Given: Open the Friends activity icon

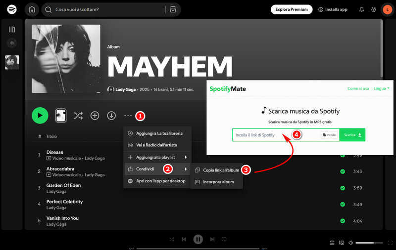Looking at the screenshot, I should tap(374, 9).
